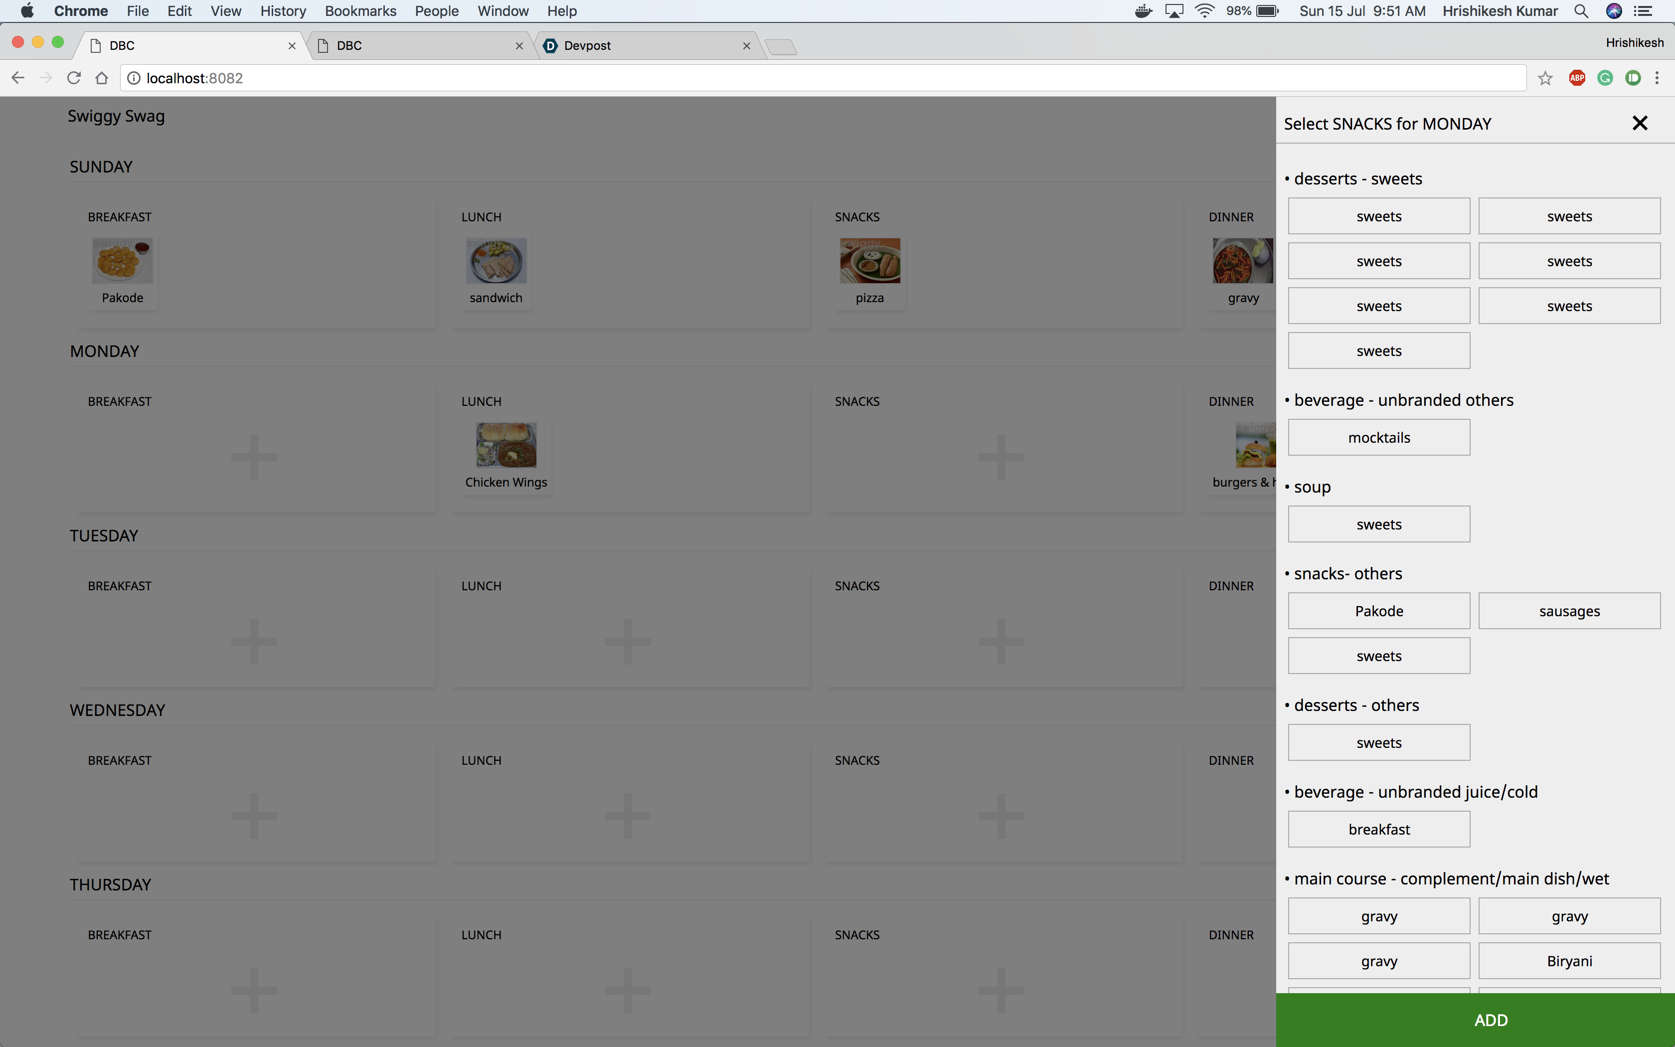Open Chrome three-dot menu

coord(1657,78)
